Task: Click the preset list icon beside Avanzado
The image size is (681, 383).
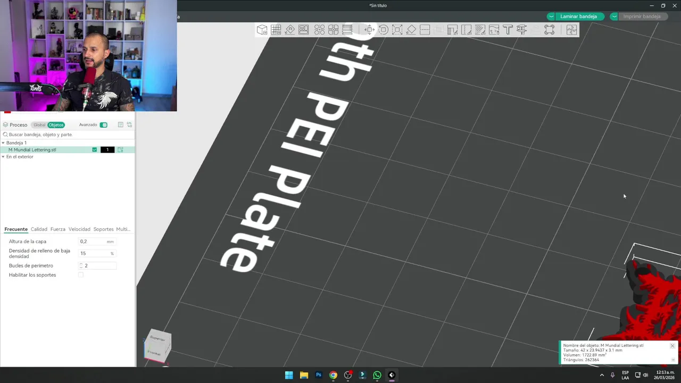Action: 121,125
